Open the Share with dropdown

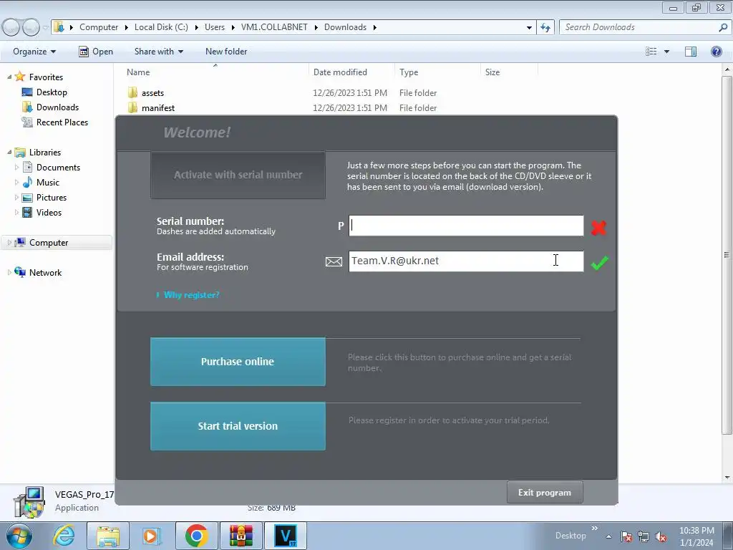tap(158, 52)
